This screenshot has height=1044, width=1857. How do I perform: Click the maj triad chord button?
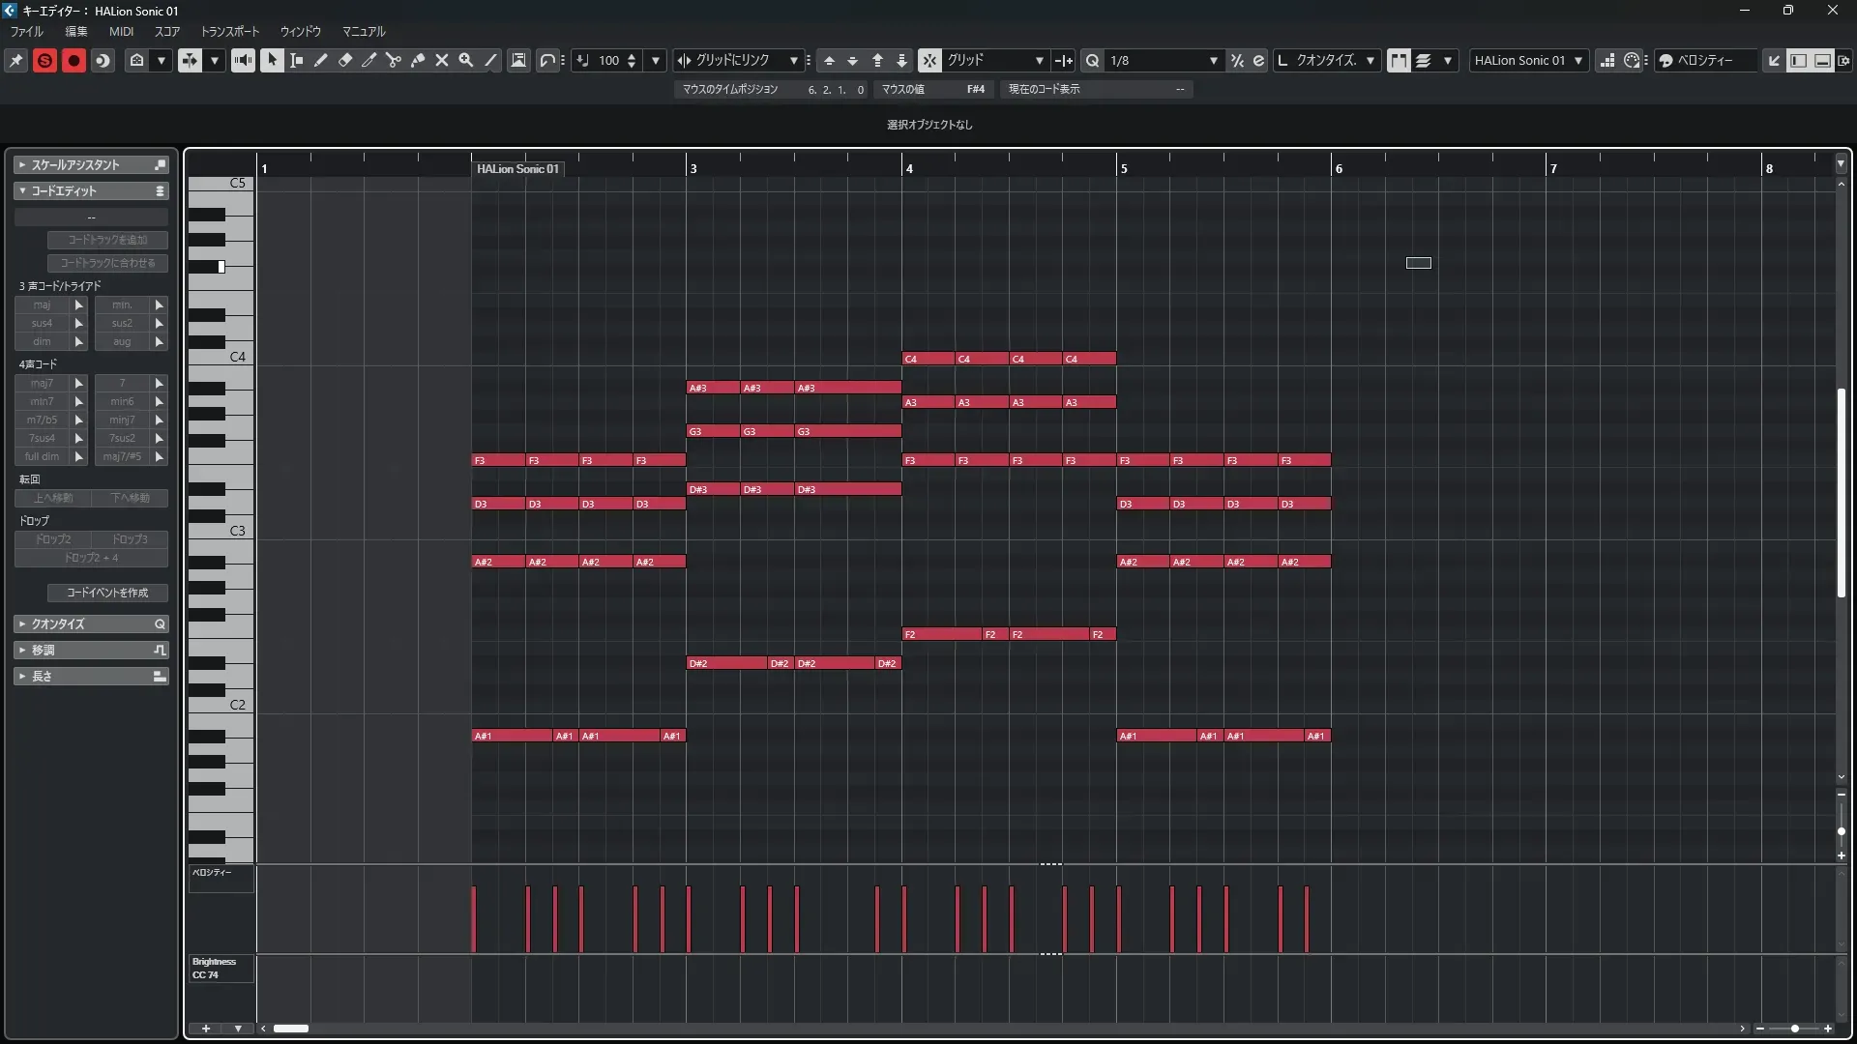[x=42, y=304]
